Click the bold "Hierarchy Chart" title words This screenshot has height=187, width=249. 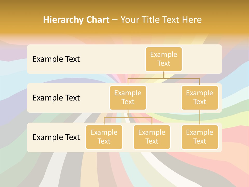(76, 20)
